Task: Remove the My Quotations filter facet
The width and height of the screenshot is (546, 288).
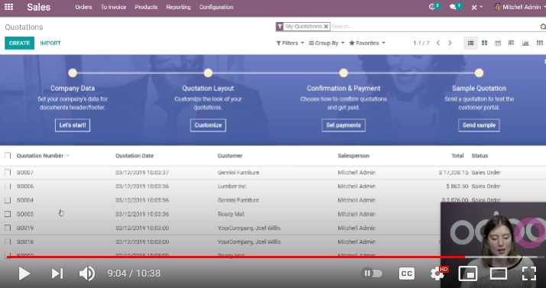Action: click(326, 27)
